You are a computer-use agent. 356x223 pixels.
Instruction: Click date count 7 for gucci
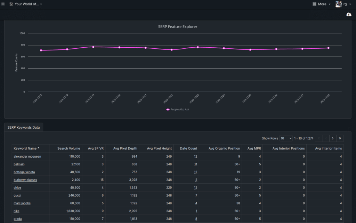[196, 195]
